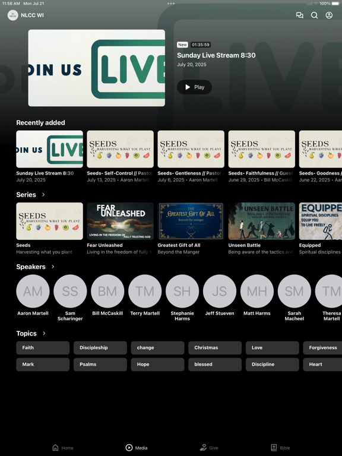This screenshot has width=342, height=456.
Task: Click the 'Harvesting what you plant' subtitle
Action: (x=44, y=252)
